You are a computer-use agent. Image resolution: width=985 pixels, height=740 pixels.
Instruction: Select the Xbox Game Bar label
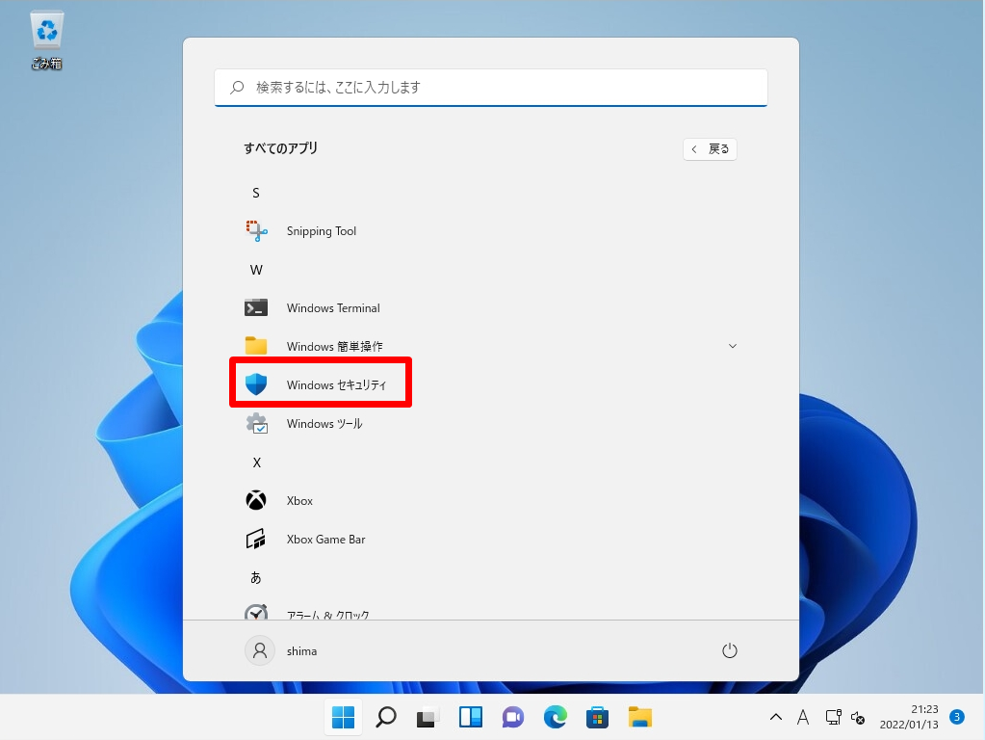pos(326,540)
